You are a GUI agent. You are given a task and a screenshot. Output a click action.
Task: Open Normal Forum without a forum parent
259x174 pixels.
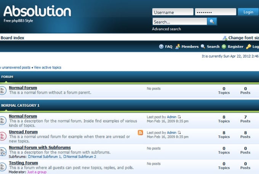[x=23, y=88]
